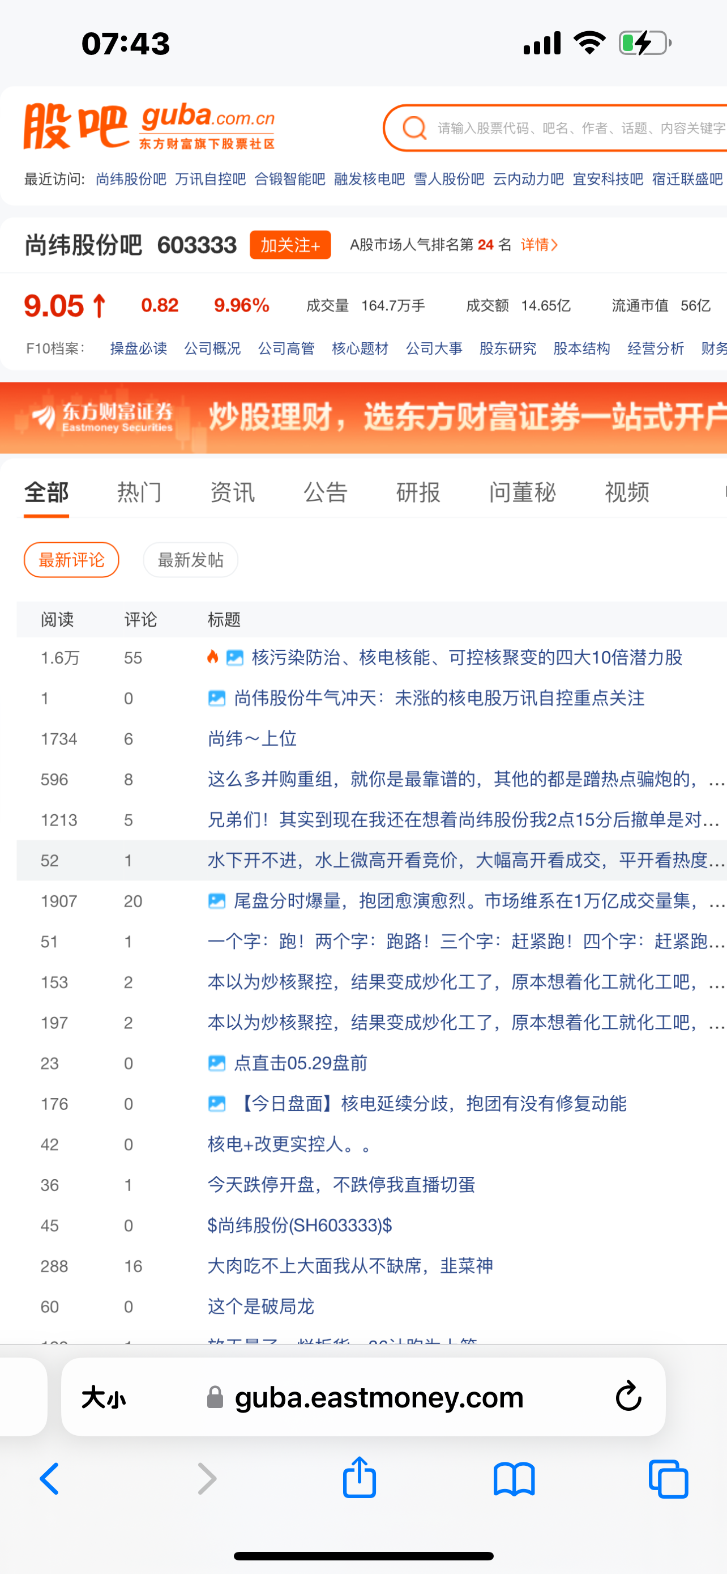Switch to the 公告 tab
This screenshot has width=727, height=1574.
(x=326, y=492)
